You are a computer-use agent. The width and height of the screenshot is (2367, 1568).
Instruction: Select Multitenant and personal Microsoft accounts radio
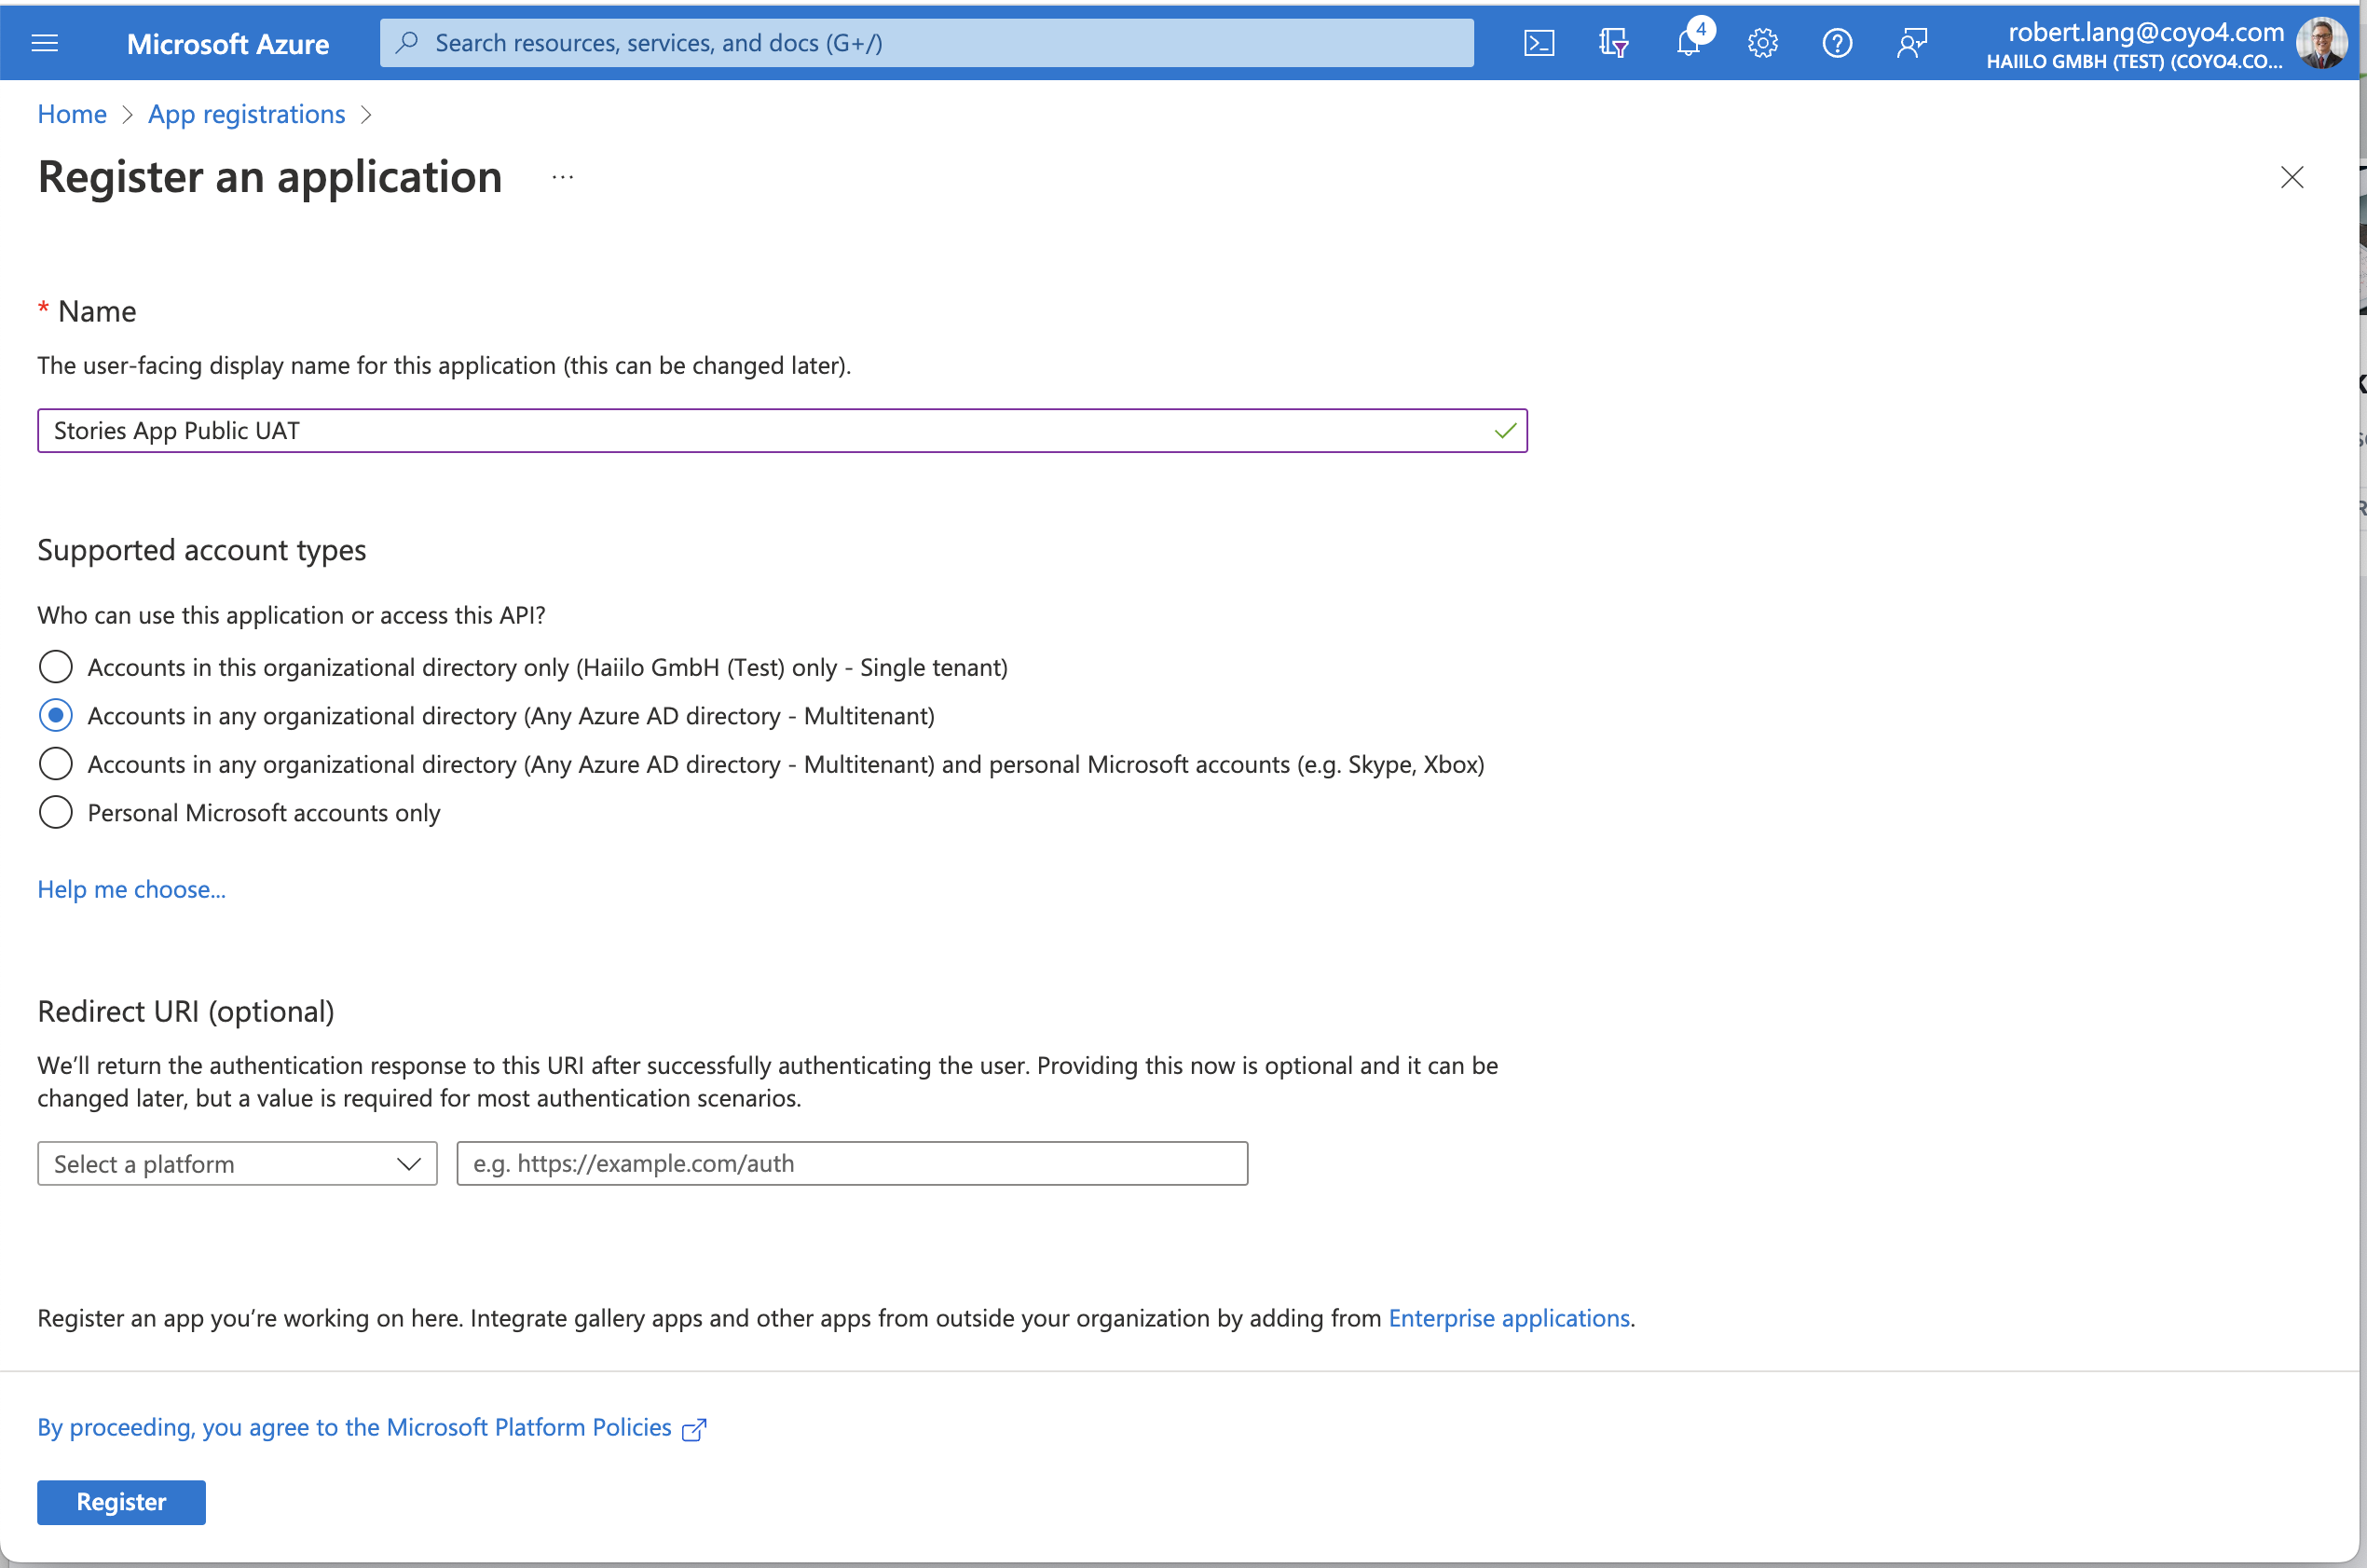pyautogui.click(x=56, y=764)
